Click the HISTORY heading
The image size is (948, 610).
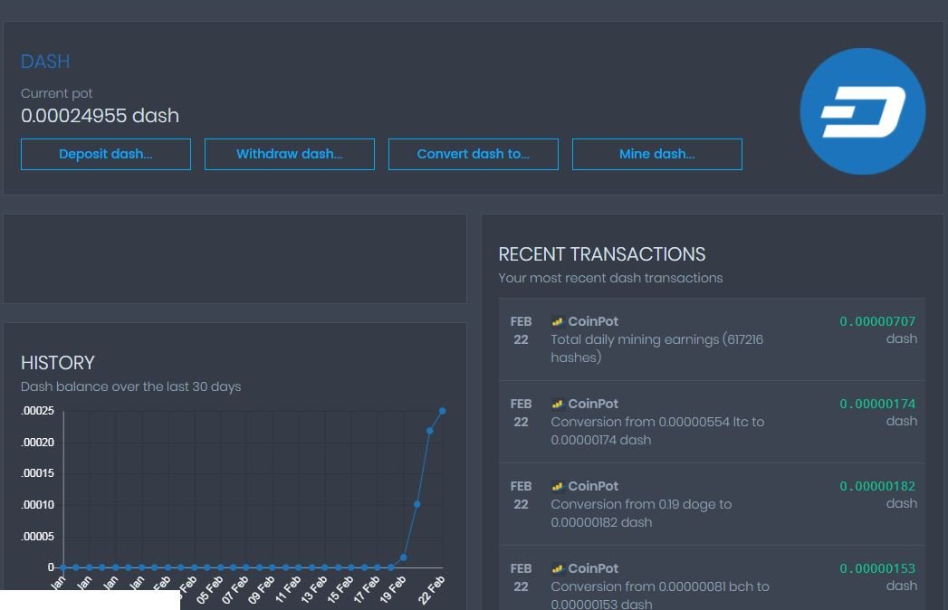click(x=57, y=363)
